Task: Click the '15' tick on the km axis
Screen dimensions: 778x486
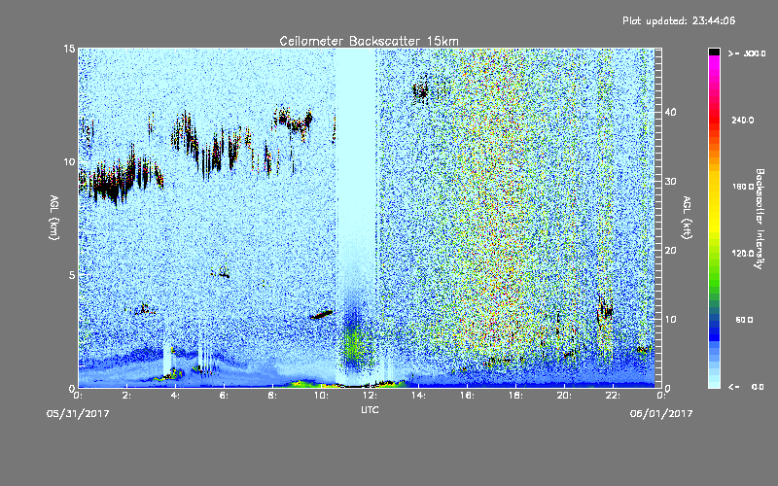Action: (69, 49)
